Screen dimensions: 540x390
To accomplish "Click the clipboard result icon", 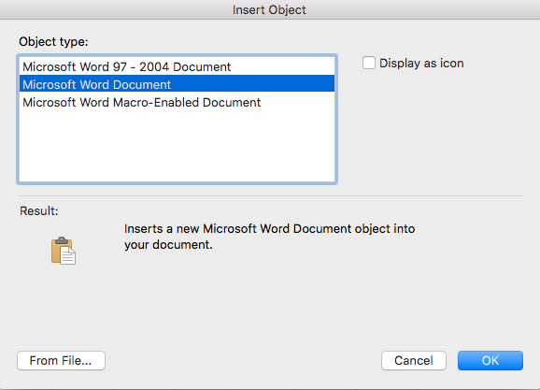I will pos(64,251).
